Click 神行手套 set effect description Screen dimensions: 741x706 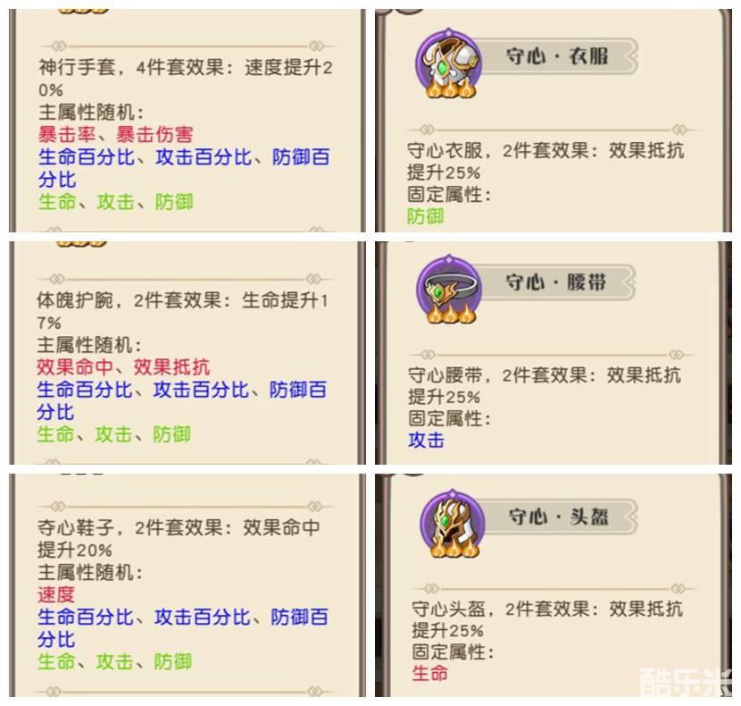(x=186, y=78)
